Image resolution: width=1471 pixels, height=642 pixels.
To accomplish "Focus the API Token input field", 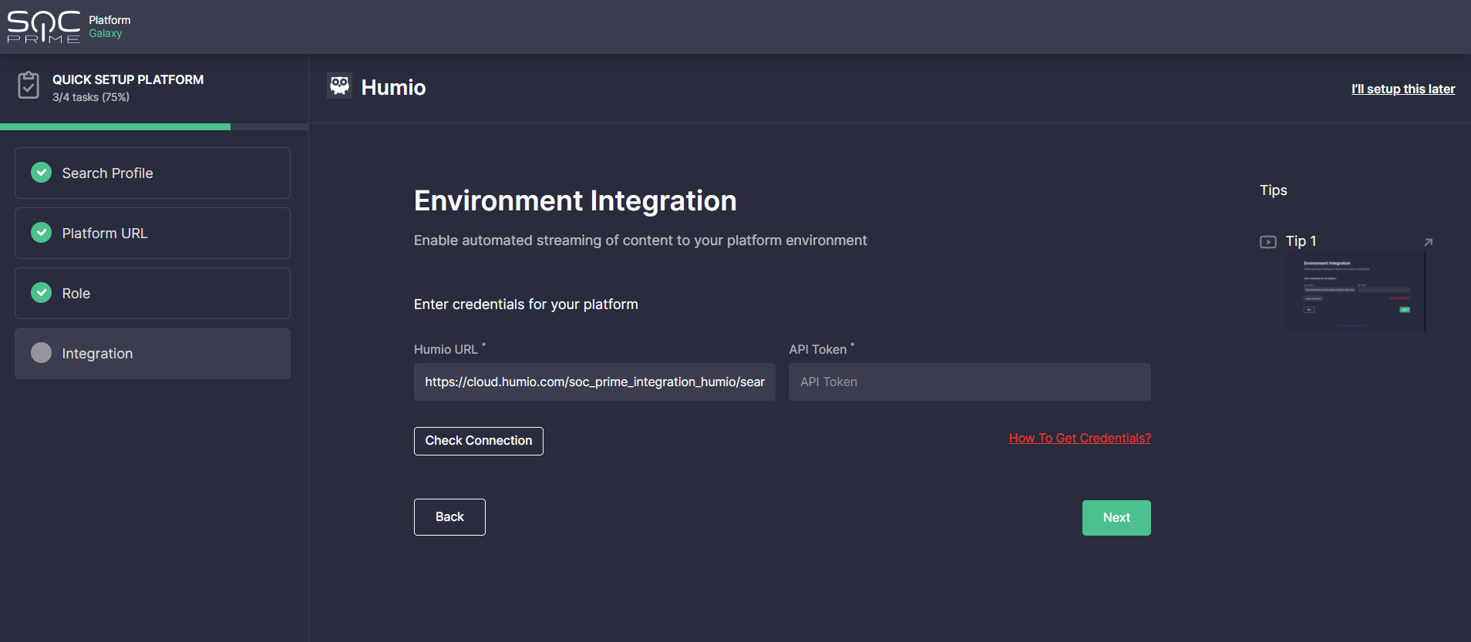I will (969, 382).
